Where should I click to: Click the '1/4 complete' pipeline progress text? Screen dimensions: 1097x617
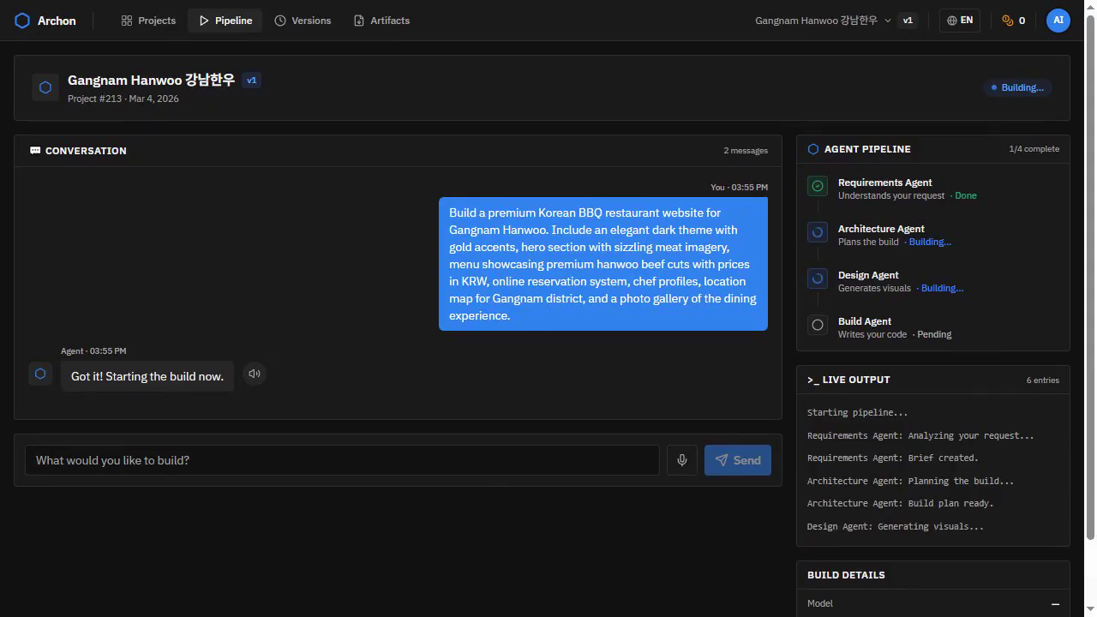click(1034, 149)
